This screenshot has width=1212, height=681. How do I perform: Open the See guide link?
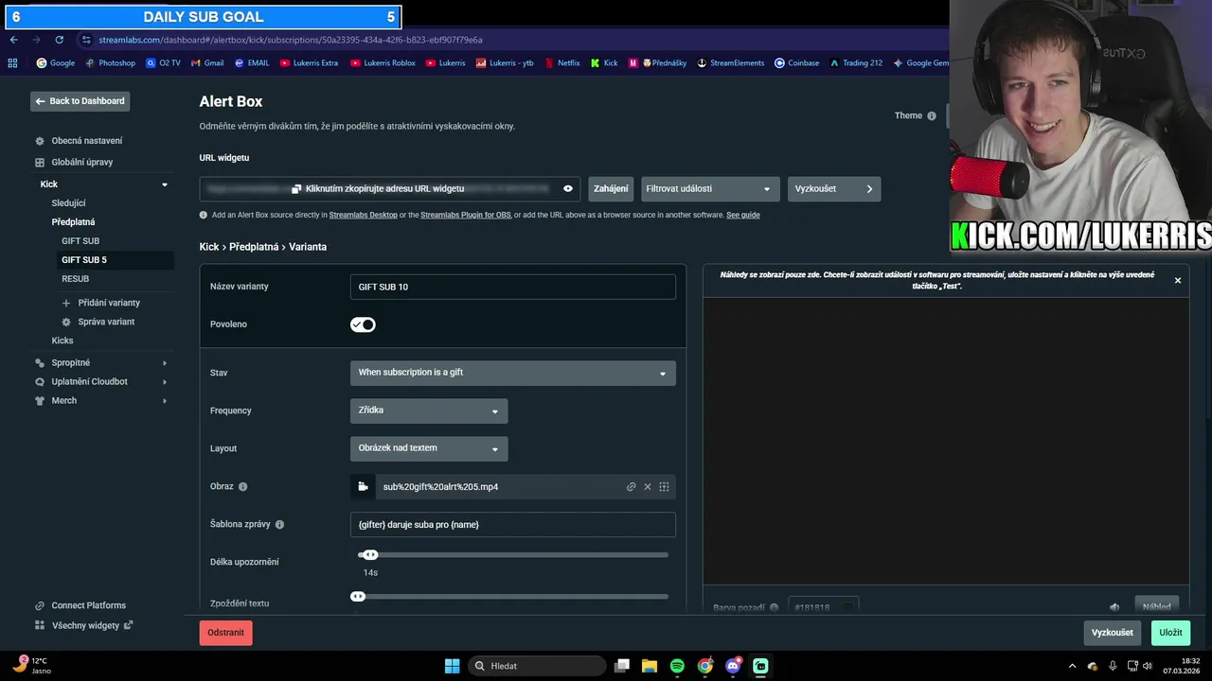click(x=743, y=216)
